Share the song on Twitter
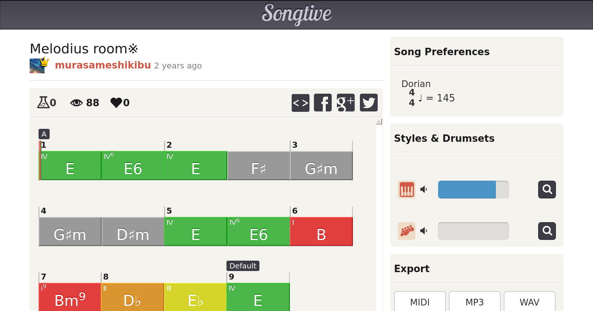Screen dimensions: 593x311 (x=368, y=103)
